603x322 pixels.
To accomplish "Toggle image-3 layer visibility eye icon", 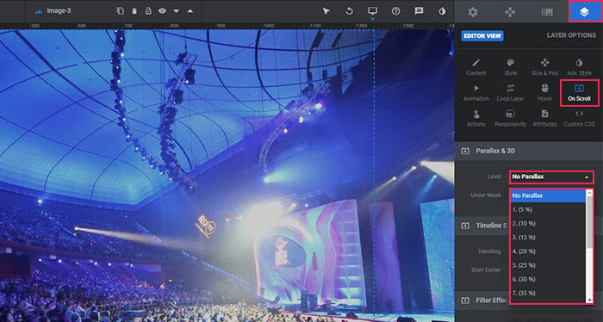I will tap(162, 10).
